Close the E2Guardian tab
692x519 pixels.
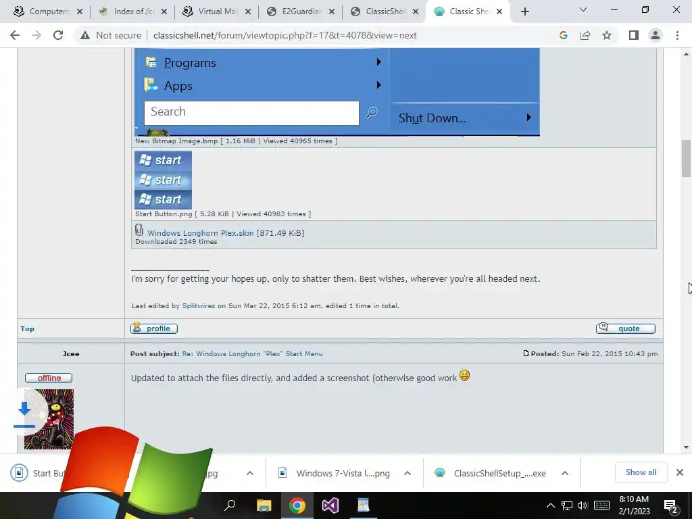pos(332,12)
